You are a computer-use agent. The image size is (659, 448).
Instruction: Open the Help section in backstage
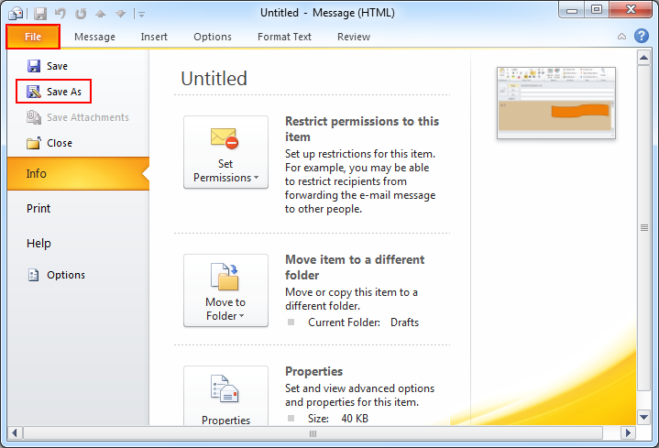coord(38,244)
